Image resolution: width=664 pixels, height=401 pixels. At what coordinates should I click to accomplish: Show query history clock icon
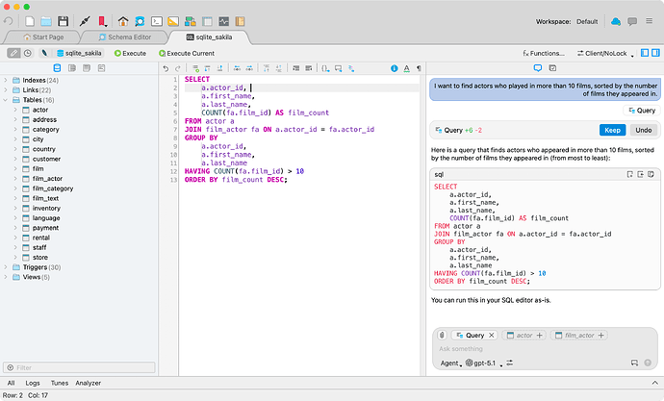(28, 53)
